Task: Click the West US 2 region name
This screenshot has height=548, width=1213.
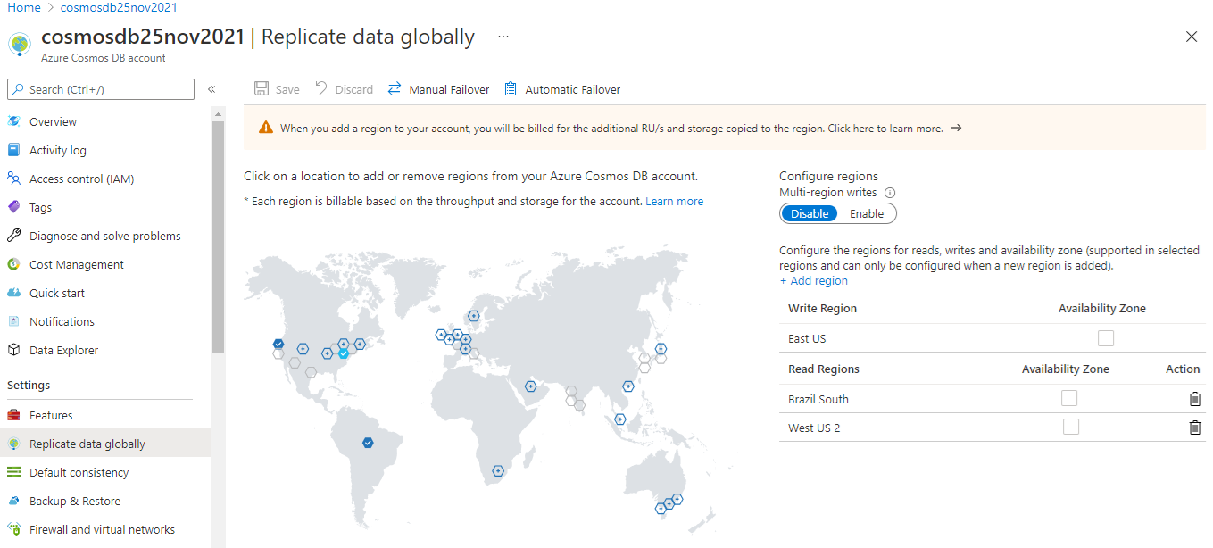Action: click(814, 428)
